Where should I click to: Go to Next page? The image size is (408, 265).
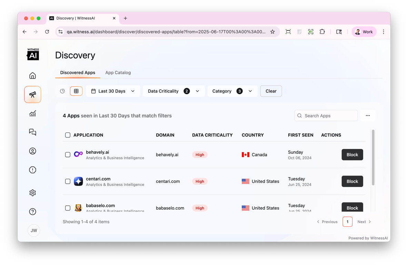(364, 222)
